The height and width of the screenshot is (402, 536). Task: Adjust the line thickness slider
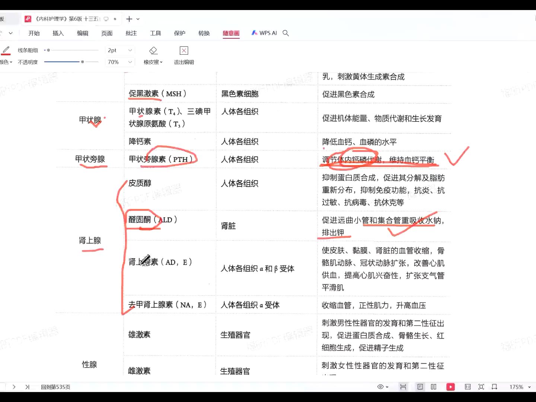point(71,50)
